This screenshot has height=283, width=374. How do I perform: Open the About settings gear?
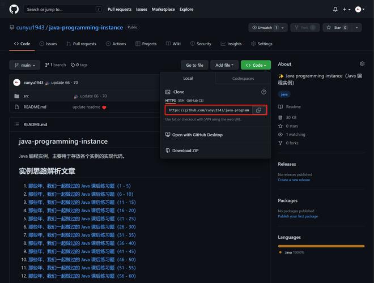coord(362,64)
